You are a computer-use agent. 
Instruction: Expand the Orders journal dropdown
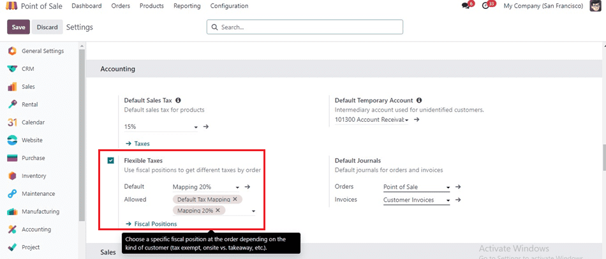(x=448, y=187)
